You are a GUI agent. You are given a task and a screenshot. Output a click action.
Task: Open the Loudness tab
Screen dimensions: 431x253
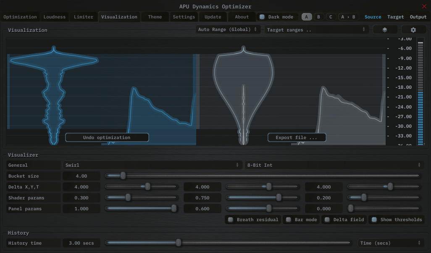(55, 17)
